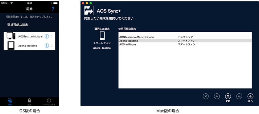The height and width of the screenshot is (114, 259).
Task: Switch to the 設定 lock tab
Action: [x=29, y=102]
